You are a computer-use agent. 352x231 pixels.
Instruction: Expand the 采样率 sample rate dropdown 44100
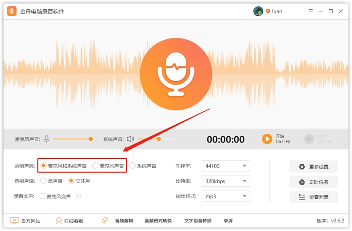coord(226,166)
